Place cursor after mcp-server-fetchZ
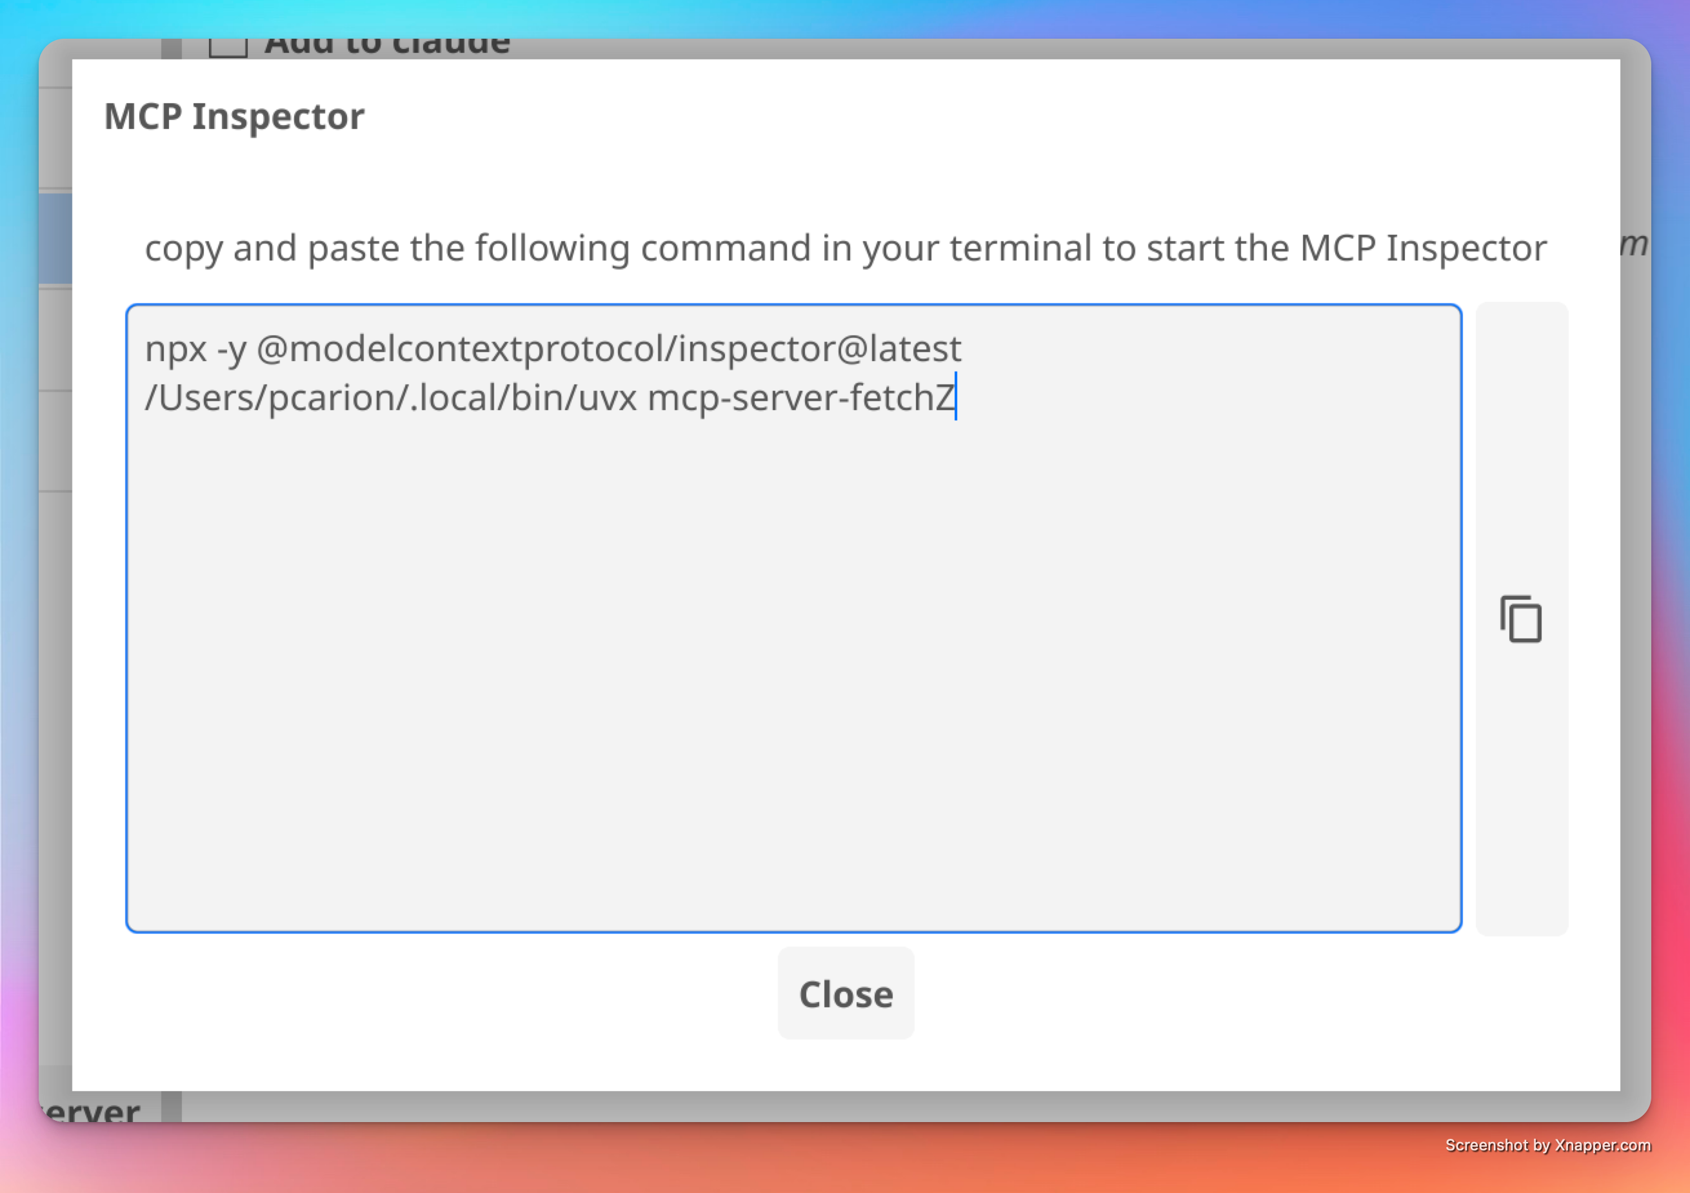 (957, 397)
